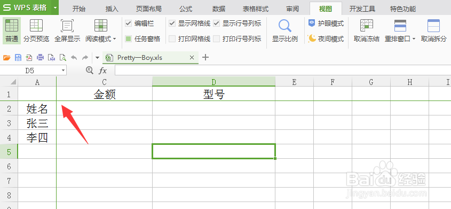Select column A header
Image resolution: width=451 pixels, height=209 pixels.
[37, 82]
